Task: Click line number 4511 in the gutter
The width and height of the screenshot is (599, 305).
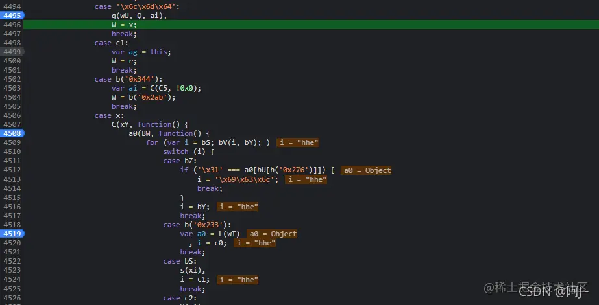Action: pos(12,161)
